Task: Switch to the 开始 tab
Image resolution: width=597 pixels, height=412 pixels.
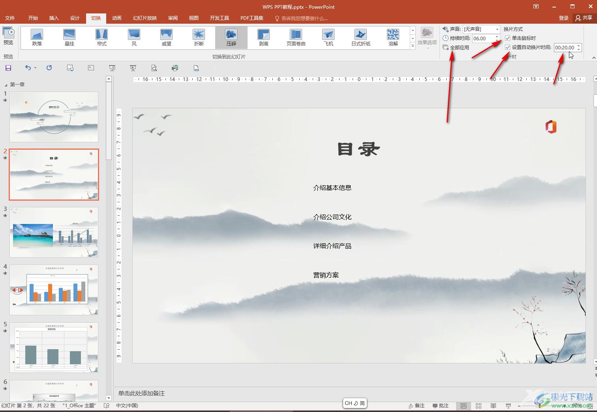Action: (x=33, y=18)
